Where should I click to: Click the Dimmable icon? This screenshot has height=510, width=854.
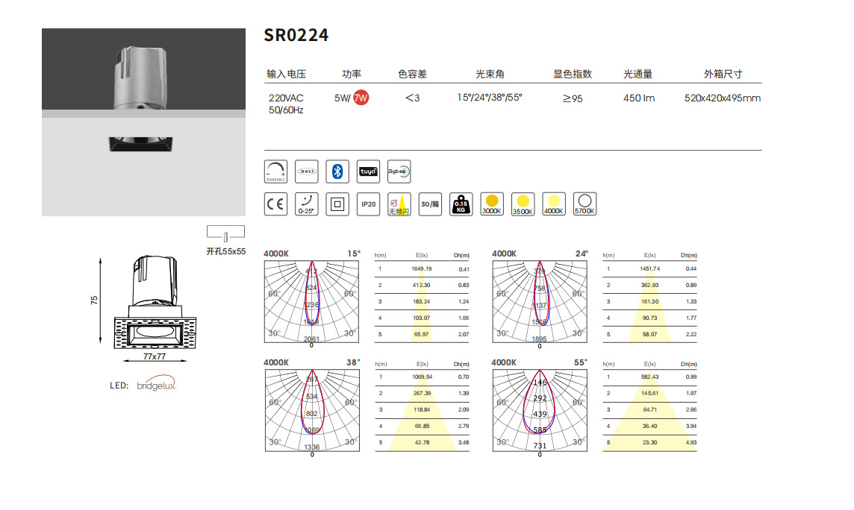click(x=275, y=171)
